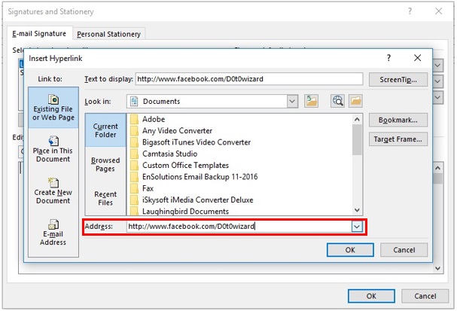The height and width of the screenshot is (311, 457).
Task: Expand the Look in Documents dropdown
Action: click(x=292, y=101)
